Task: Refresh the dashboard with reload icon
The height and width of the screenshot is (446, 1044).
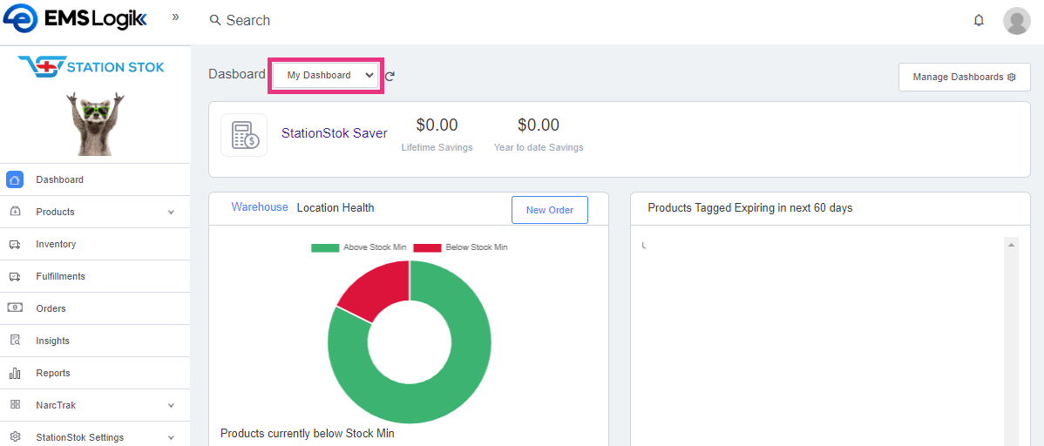Action: click(x=390, y=76)
